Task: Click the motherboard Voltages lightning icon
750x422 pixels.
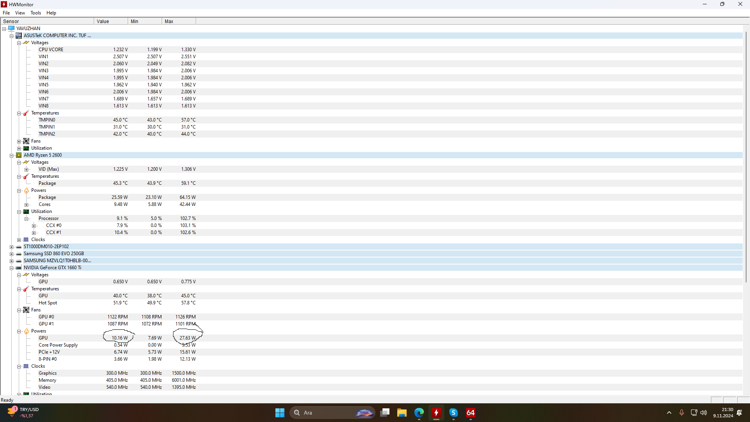Action: click(26, 42)
